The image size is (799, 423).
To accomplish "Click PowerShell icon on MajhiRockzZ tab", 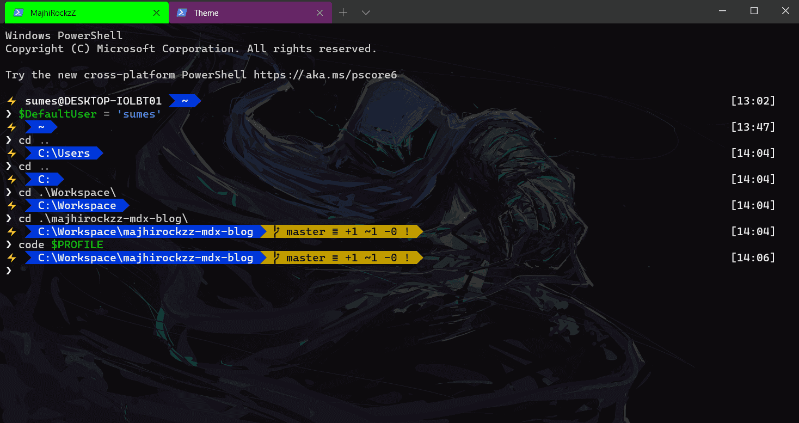I will tap(19, 13).
